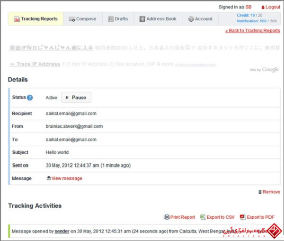Click the Account gear icon
This screenshot has width=284, height=241.
[191, 19]
